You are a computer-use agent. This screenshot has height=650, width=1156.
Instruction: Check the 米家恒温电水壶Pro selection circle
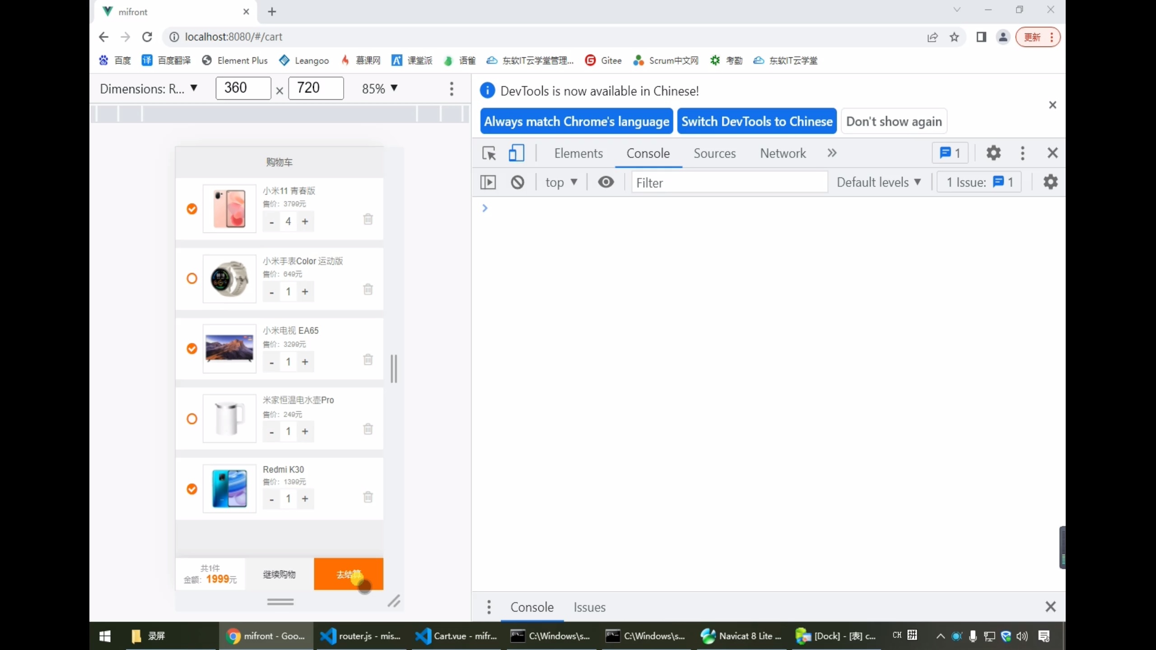pyautogui.click(x=192, y=419)
